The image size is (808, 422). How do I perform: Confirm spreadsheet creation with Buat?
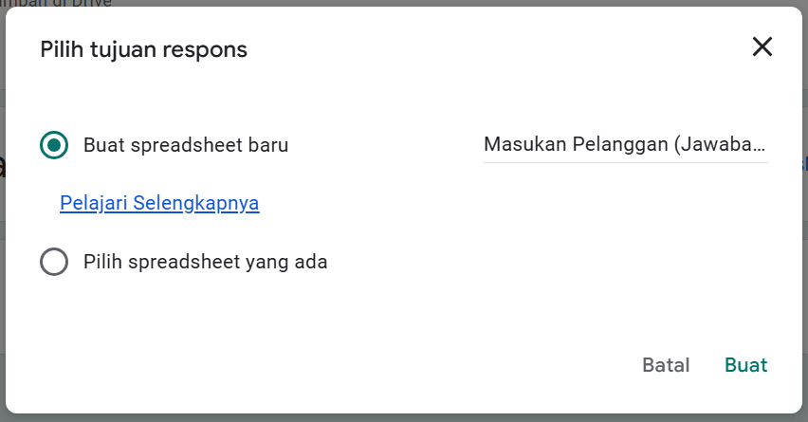pyautogui.click(x=745, y=365)
